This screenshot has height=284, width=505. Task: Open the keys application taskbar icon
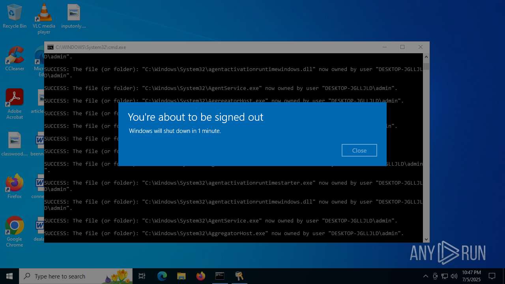click(239, 276)
